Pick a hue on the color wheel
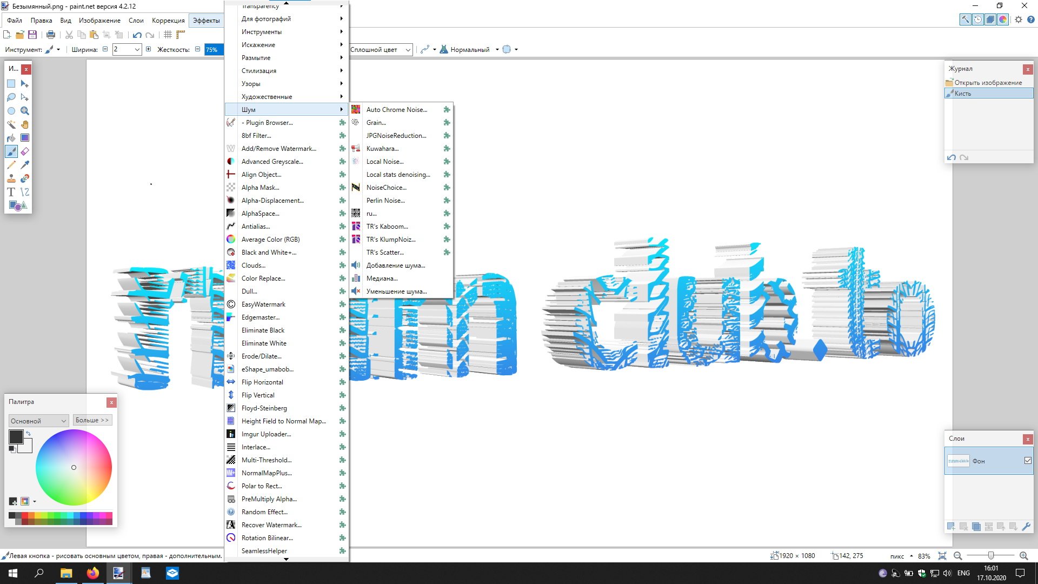 [x=74, y=467]
